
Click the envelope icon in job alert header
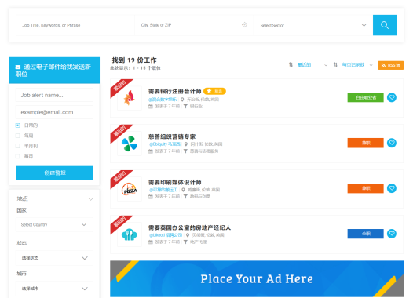point(18,67)
